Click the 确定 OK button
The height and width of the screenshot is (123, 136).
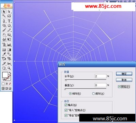coord(124,74)
